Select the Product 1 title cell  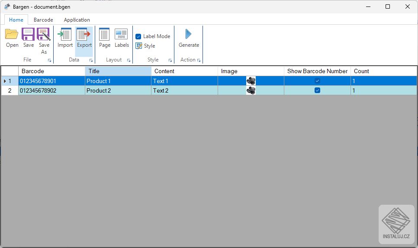(118, 81)
